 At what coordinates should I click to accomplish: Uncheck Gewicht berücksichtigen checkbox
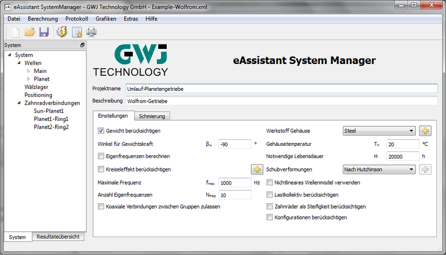click(101, 131)
